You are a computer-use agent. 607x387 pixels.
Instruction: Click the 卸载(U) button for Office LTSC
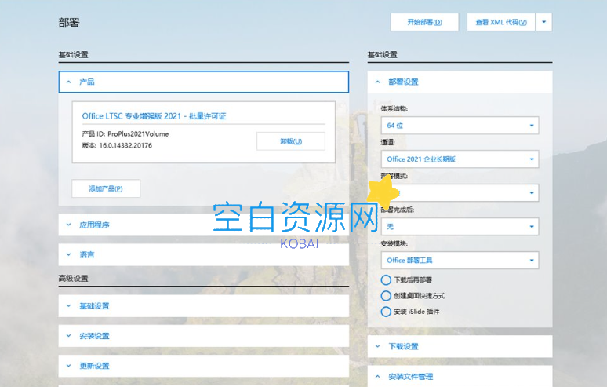tap(291, 141)
